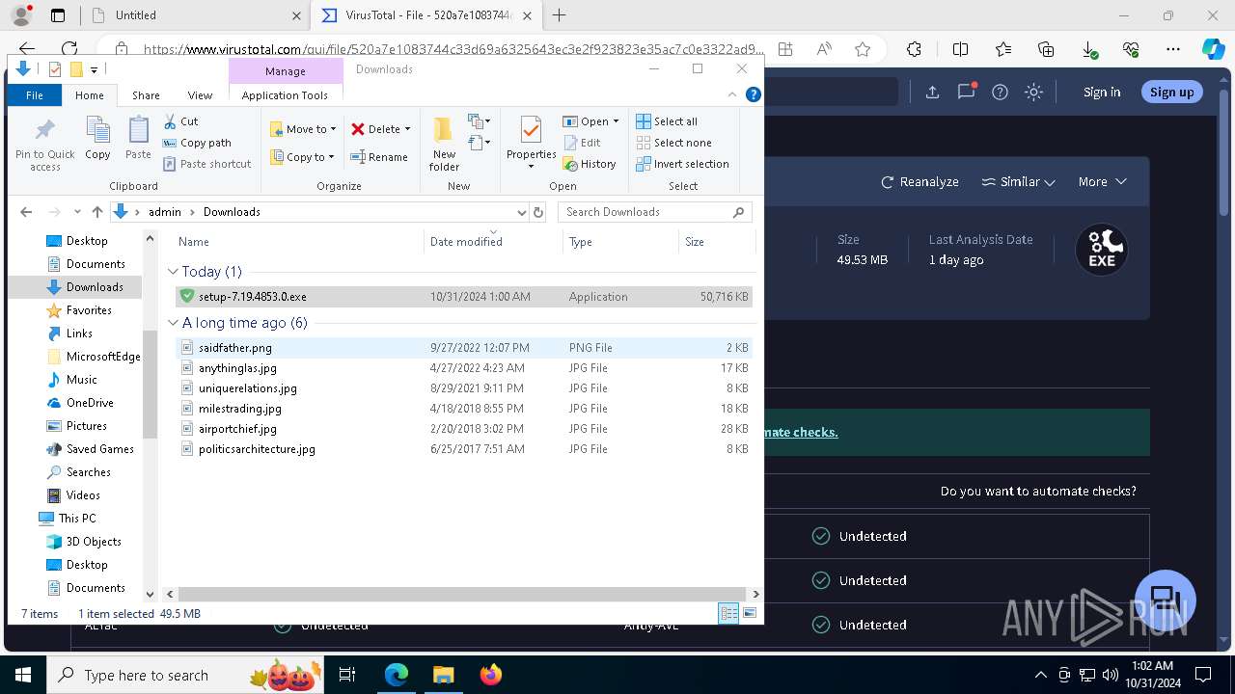Viewport: 1235px width, 694px height.
Task: Open VirusTotal Similar dropdown
Action: [x=1018, y=181]
